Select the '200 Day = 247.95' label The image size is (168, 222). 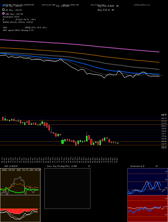point(14,14)
